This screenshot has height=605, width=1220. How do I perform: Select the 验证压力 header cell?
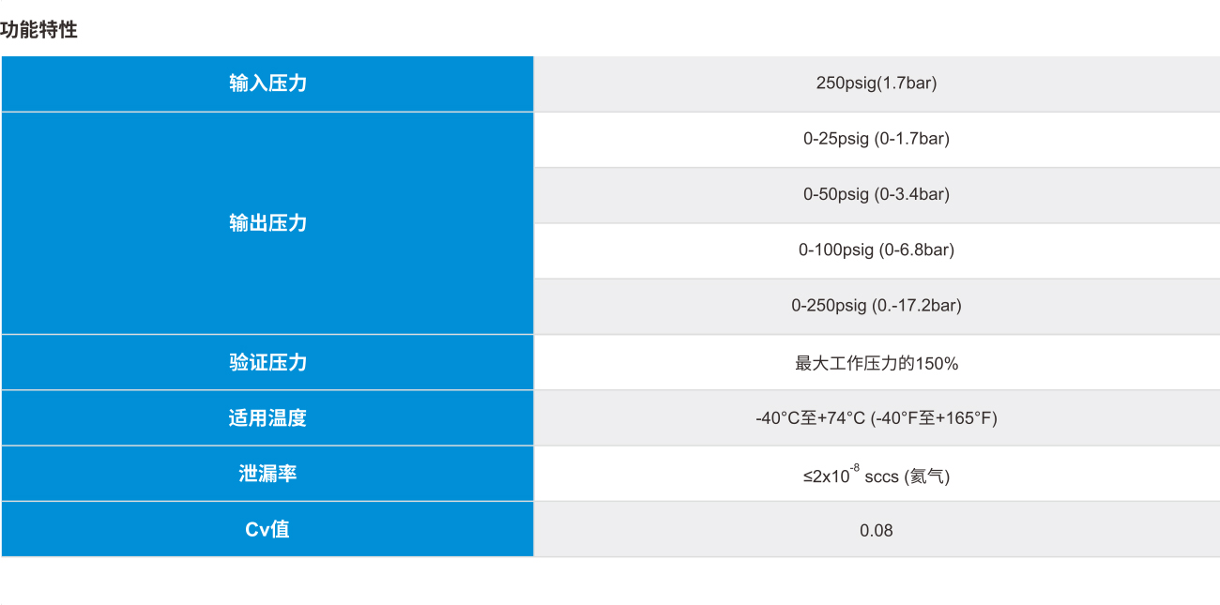pyautogui.click(x=267, y=362)
